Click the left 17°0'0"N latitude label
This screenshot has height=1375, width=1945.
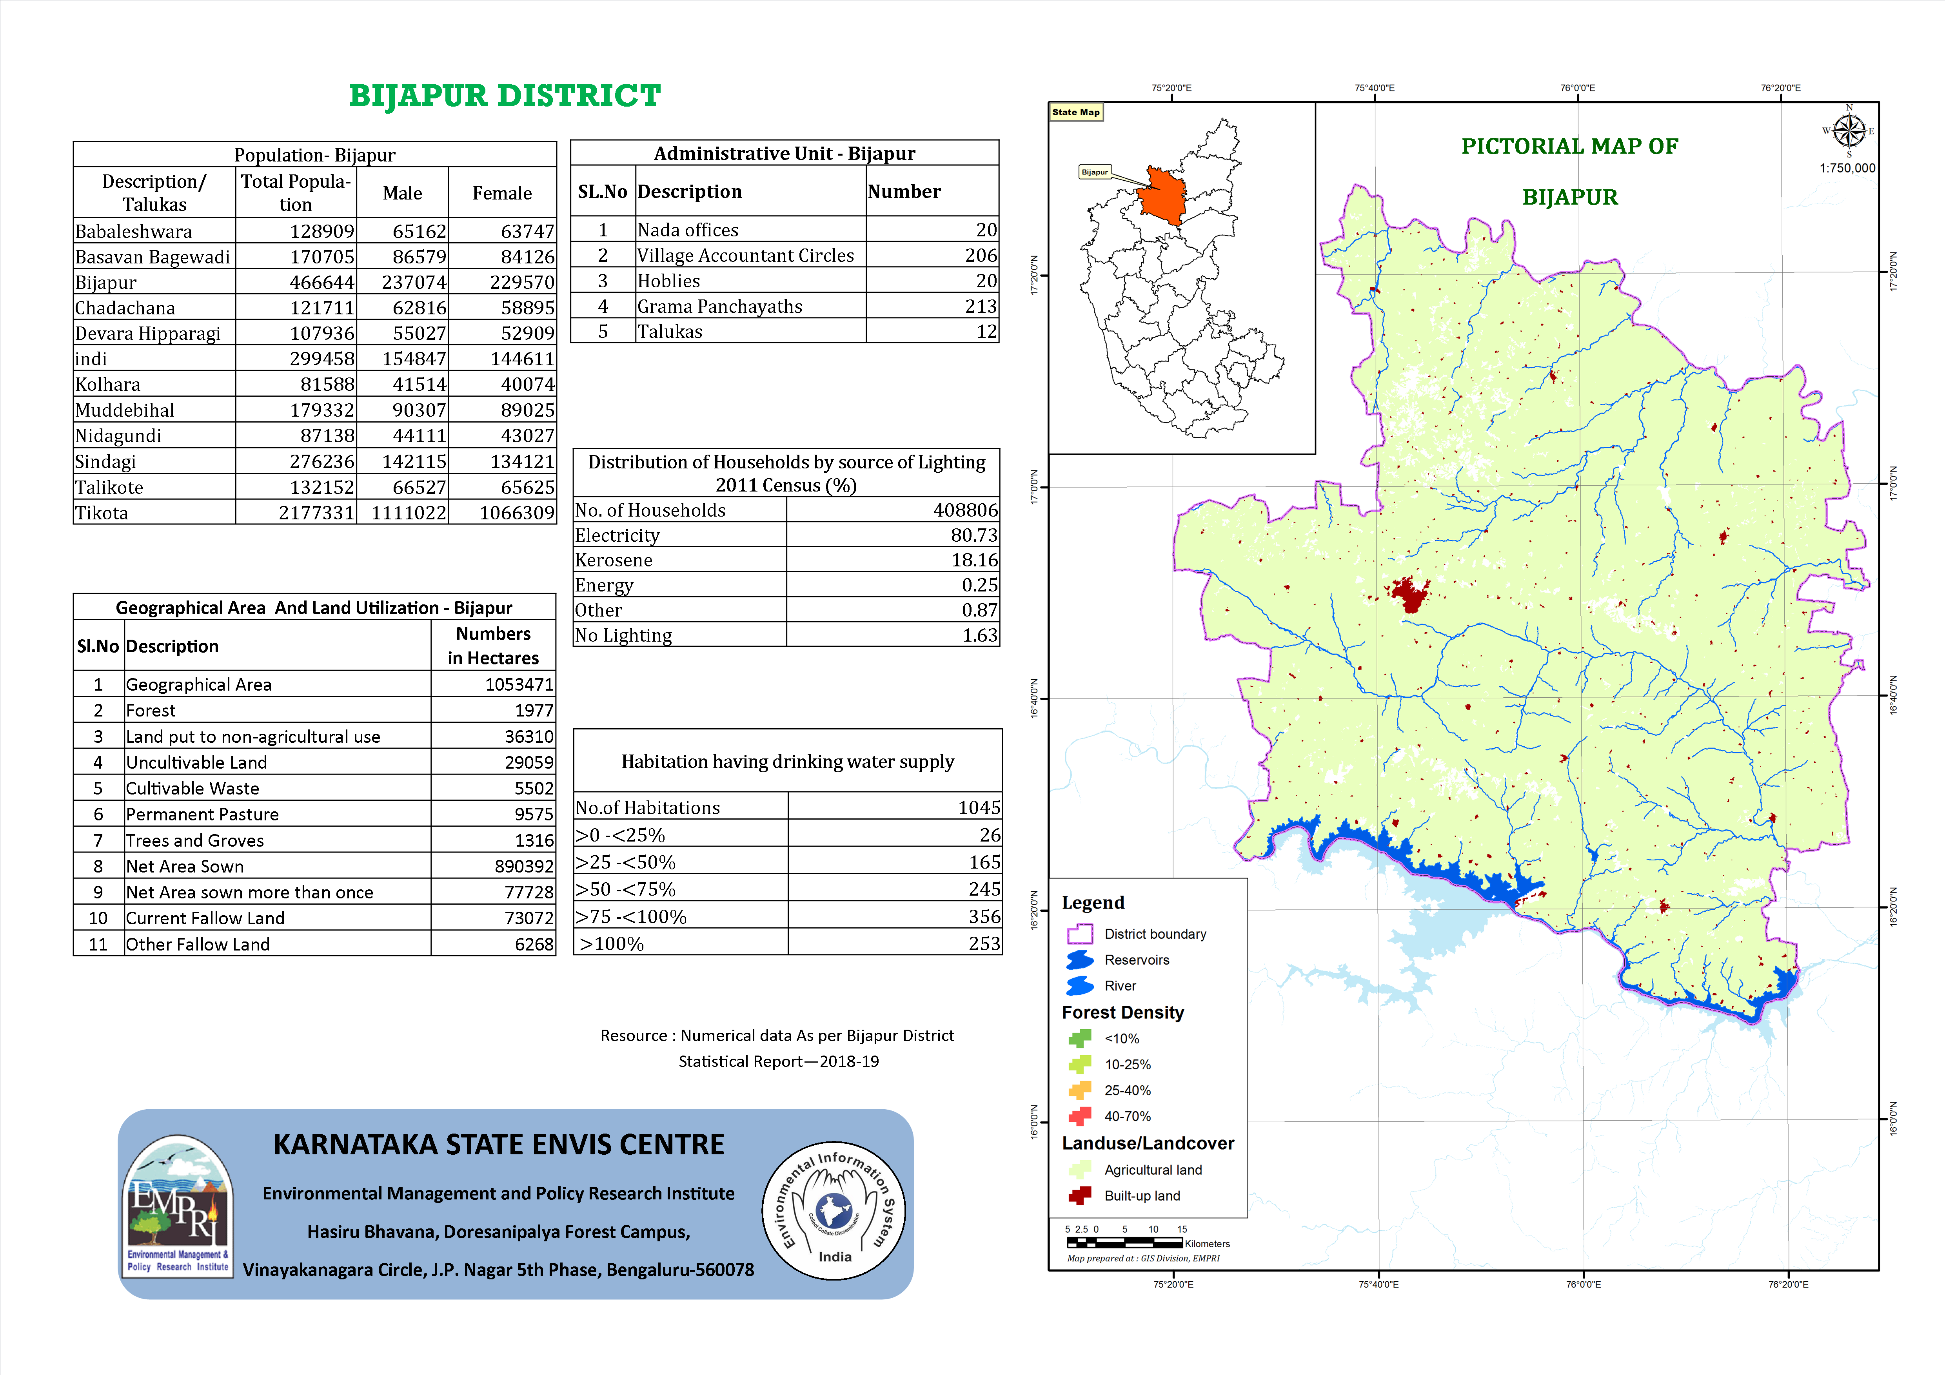coord(1034,487)
